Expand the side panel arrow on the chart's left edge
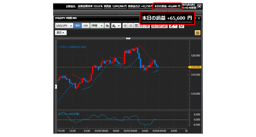 pos(56,87)
